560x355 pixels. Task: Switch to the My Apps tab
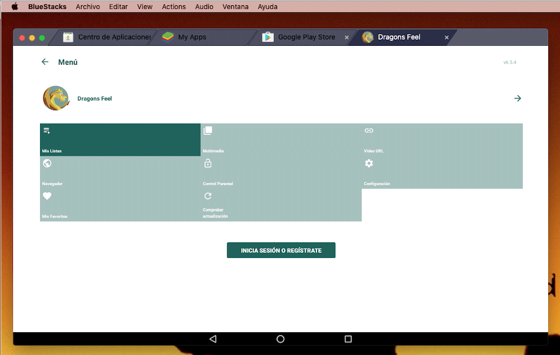click(192, 37)
